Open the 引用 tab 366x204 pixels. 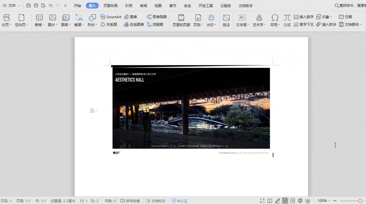129,6
